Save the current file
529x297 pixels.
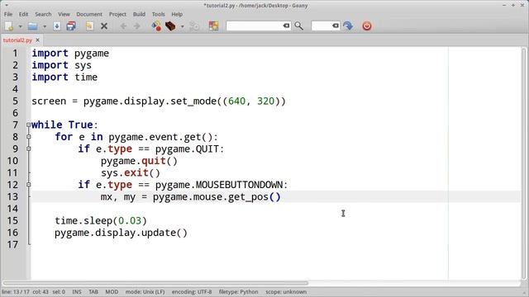coord(57,26)
